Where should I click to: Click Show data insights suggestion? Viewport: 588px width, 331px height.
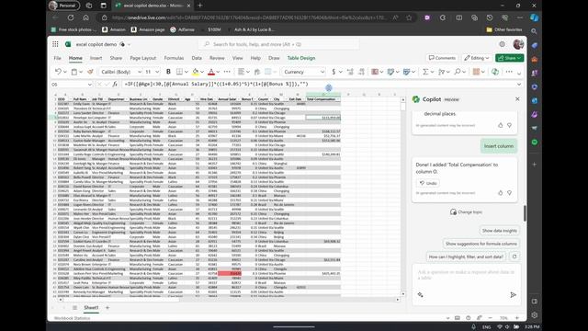(x=499, y=231)
